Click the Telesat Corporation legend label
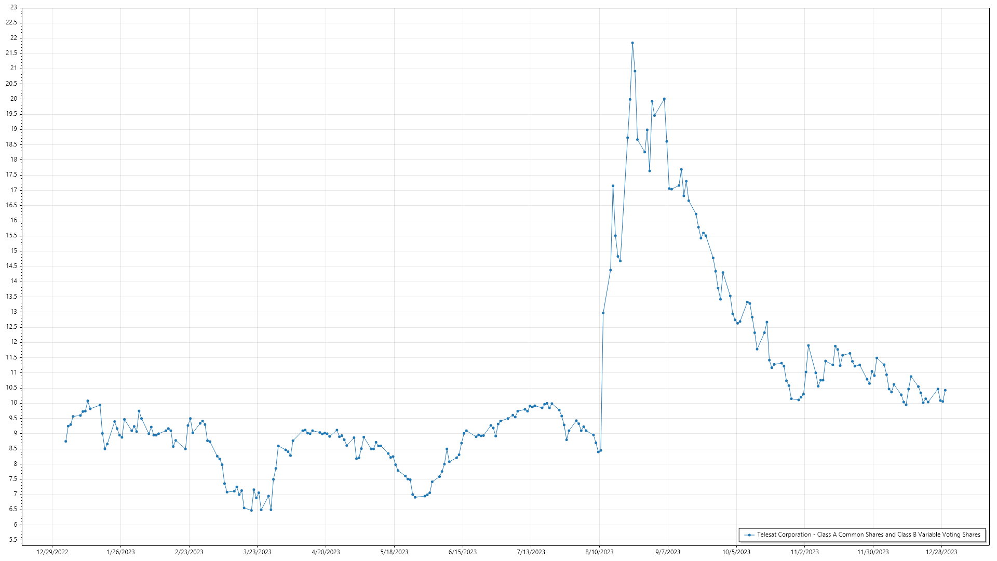997x561 pixels. point(868,535)
